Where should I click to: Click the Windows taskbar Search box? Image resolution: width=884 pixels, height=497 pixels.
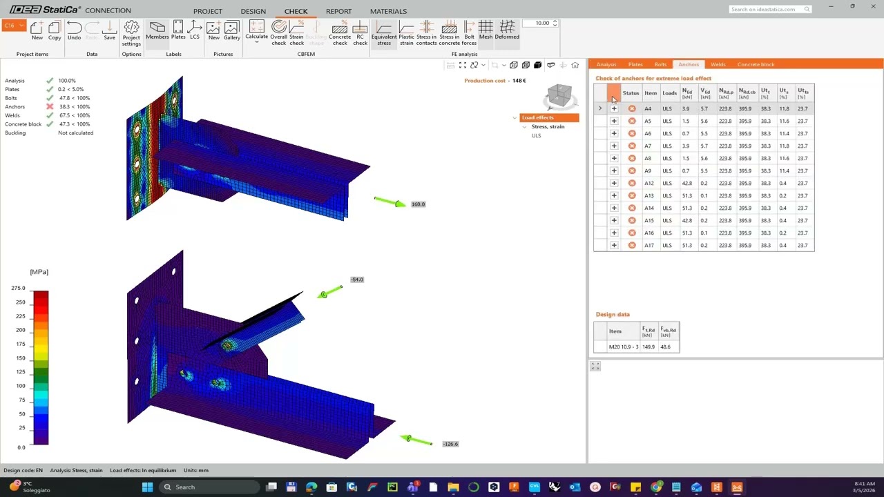211,487
